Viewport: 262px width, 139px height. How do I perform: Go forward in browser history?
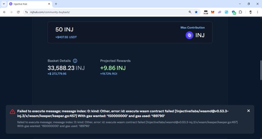[11, 12]
